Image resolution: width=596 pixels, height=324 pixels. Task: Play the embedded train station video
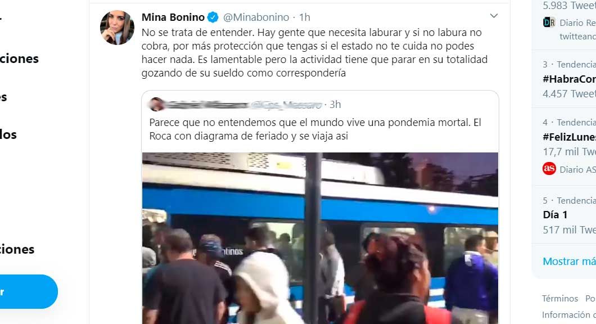click(x=320, y=238)
